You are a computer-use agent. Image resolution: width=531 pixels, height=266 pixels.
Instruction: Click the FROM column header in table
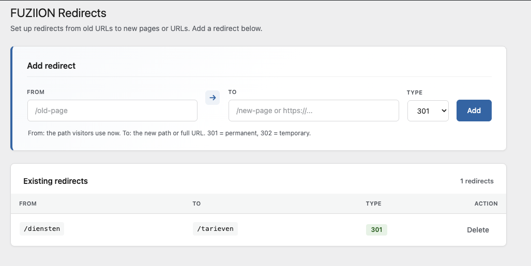(x=28, y=204)
